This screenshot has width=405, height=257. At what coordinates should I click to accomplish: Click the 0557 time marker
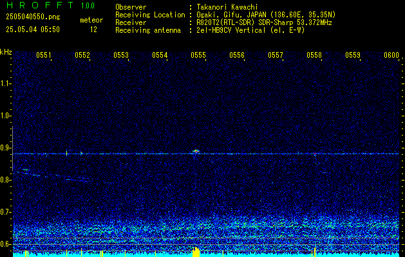coord(276,55)
